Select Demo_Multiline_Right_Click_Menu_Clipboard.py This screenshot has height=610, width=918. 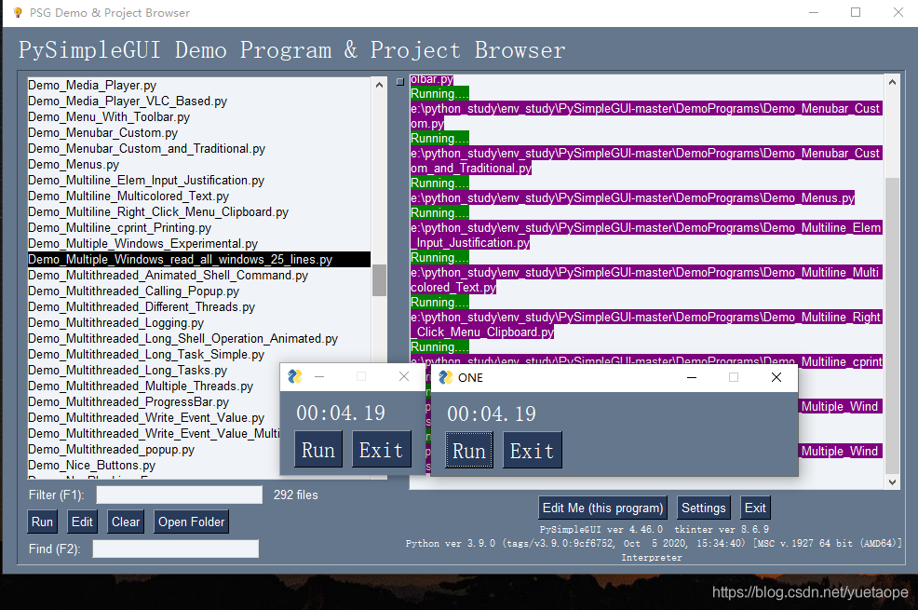point(199,212)
